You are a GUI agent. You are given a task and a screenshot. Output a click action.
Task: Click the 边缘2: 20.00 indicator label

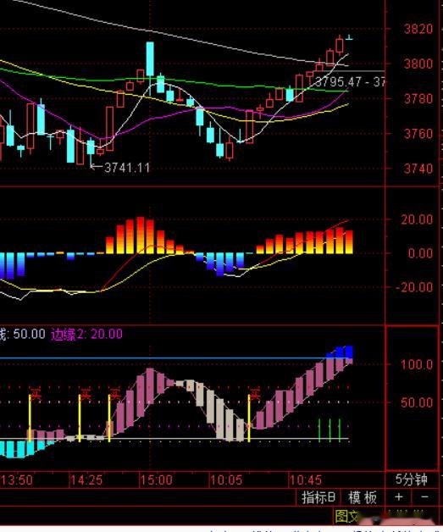(86, 335)
